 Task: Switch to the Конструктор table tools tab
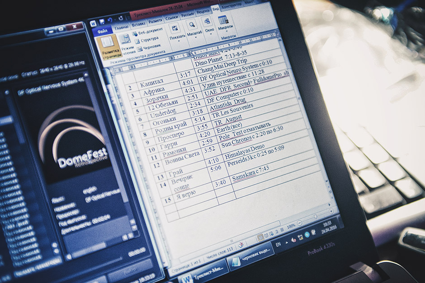pos(231,6)
